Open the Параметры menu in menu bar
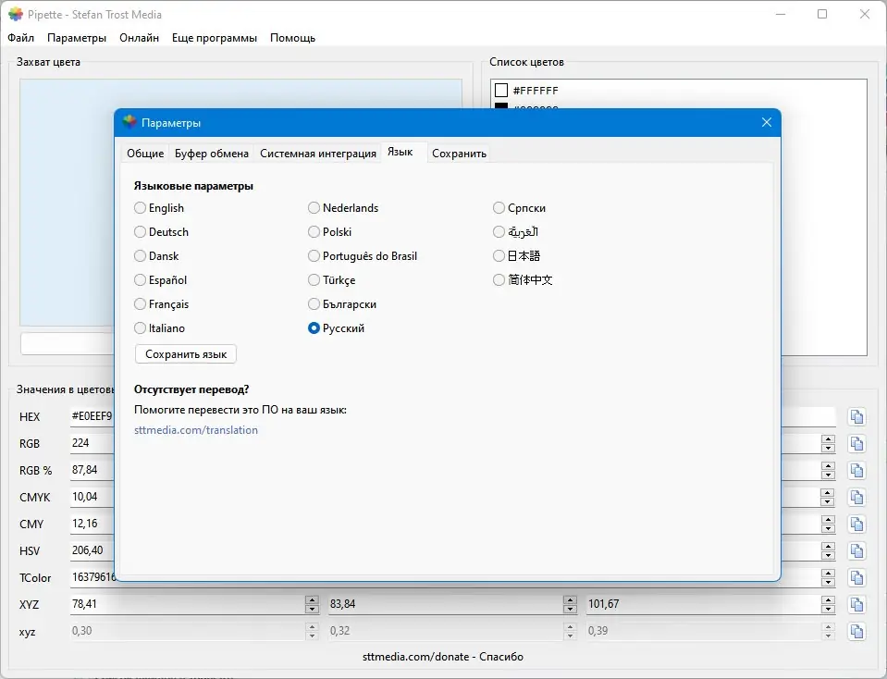 [77, 38]
